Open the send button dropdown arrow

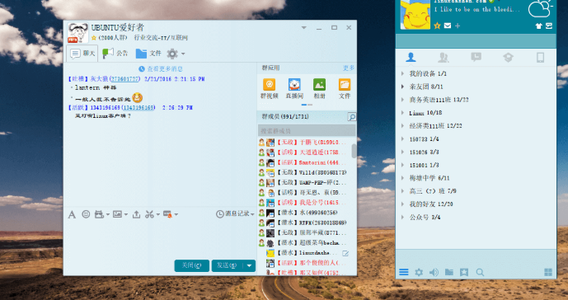click(x=249, y=265)
